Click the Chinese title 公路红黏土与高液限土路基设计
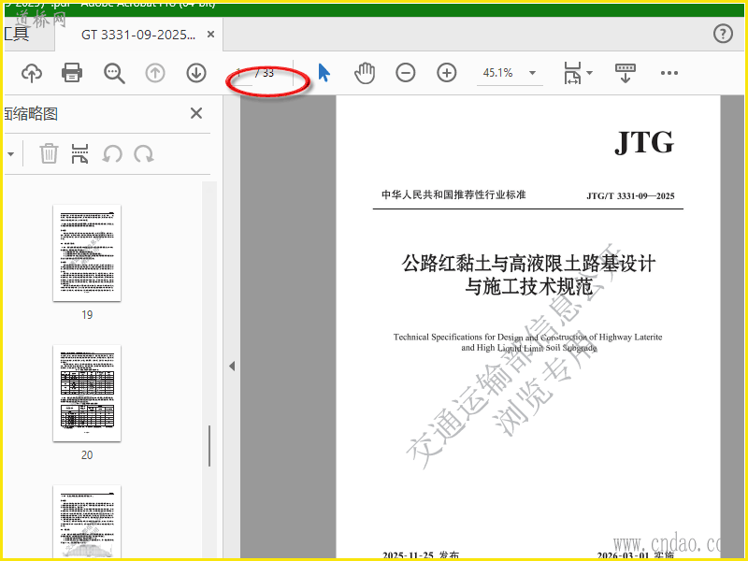The image size is (748, 561). tap(528, 264)
